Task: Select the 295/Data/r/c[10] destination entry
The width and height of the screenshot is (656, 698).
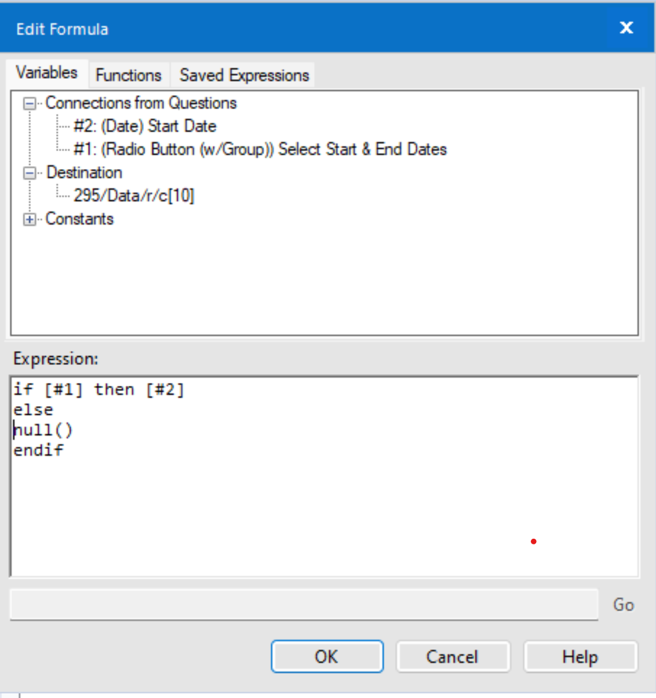Action: point(134,196)
